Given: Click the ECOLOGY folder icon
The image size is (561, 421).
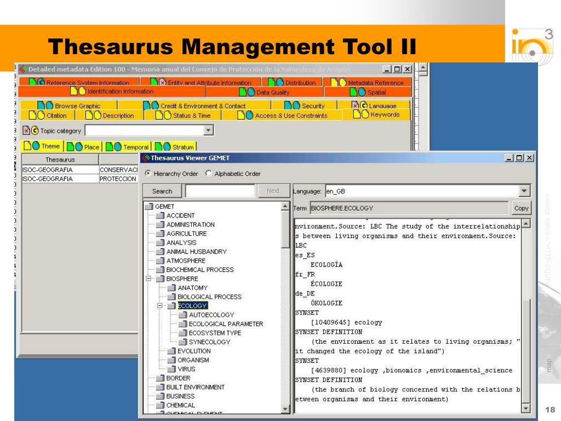Looking at the screenshot, I should tap(171, 306).
